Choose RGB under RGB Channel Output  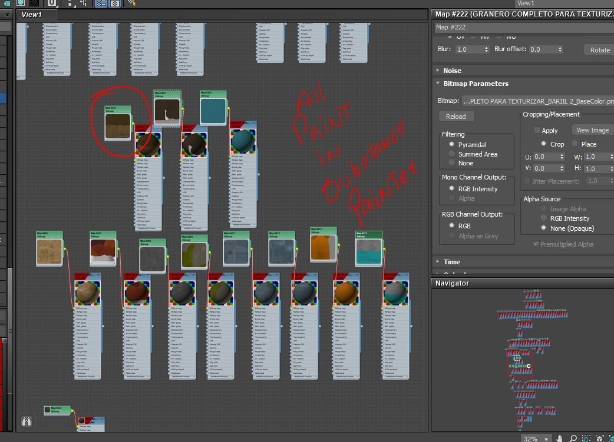[x=451, y=225]
